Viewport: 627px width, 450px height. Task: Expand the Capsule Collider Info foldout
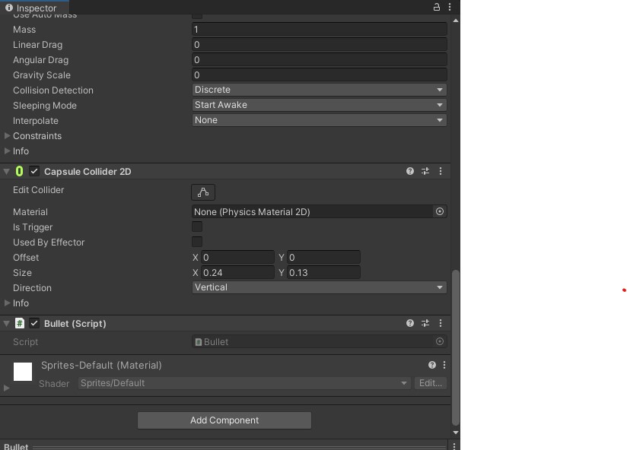[7, 303]
